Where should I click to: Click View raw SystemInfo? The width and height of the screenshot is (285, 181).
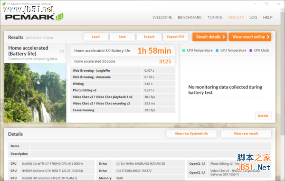(191, 133)
